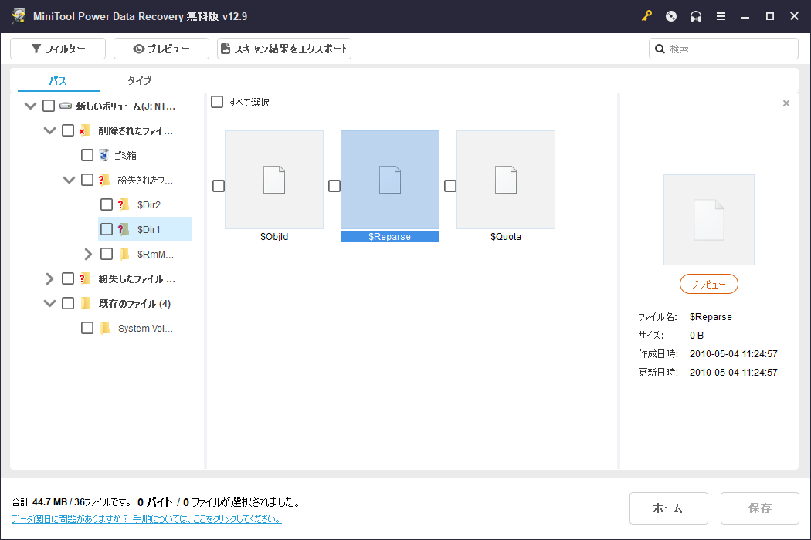Click the question folder icon of 紛失されたフ...

pos(104,180)
